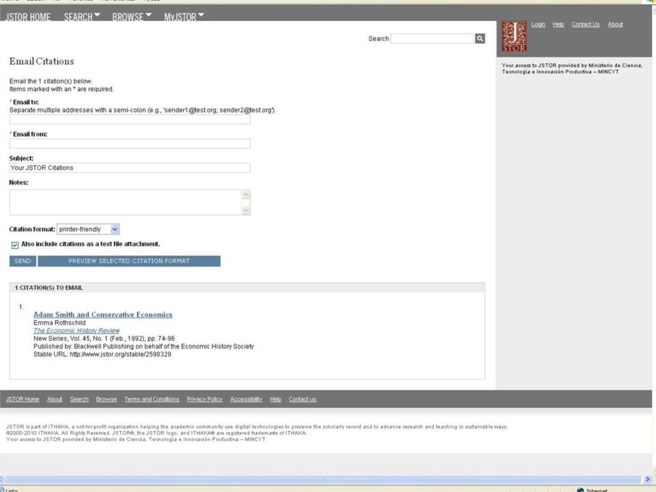The height and width of the screenshot is (492, 656).
Task: Toggle include citations as text attachment checkbox
Action: point(15,245)
